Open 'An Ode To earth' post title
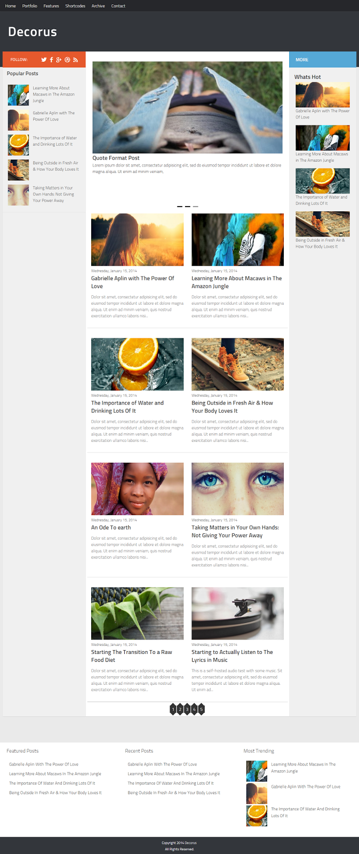The width and height of the screenshot is (359, 854). pyautogui.click(x=111, y=527)
